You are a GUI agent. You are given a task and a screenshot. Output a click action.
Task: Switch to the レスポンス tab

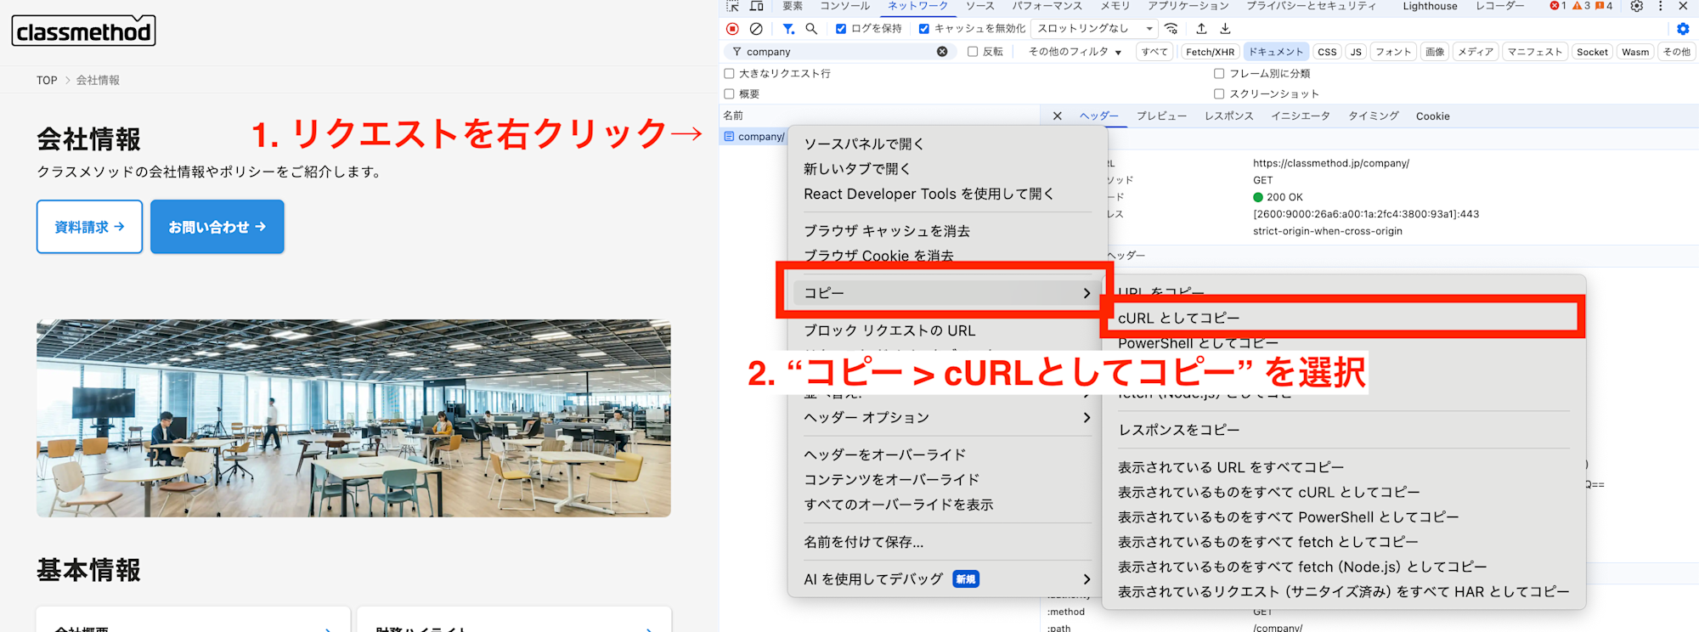pyautogui.click(x=1228, y=116)
